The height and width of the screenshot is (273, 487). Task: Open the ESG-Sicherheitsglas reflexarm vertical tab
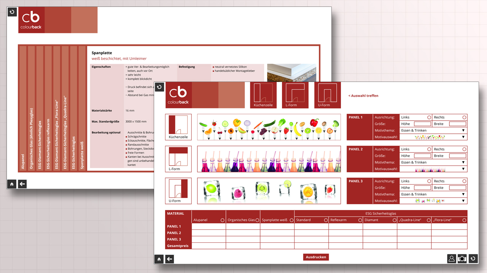coord(48,108)
